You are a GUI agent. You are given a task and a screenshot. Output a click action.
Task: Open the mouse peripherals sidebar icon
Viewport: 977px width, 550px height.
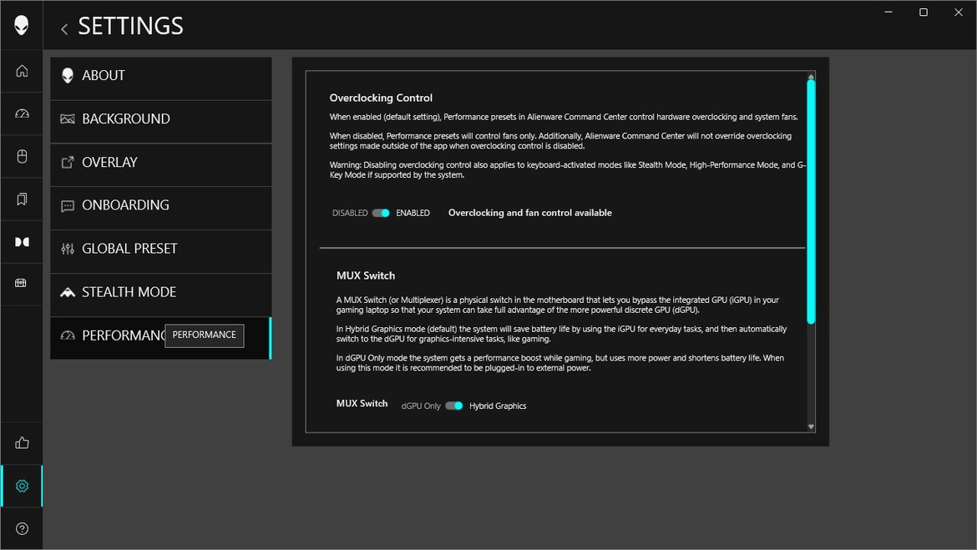22,156
